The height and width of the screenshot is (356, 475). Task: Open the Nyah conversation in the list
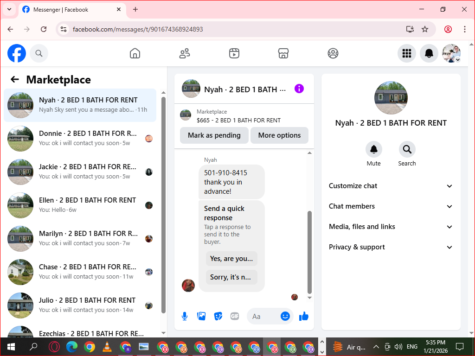tap(80, 105)
